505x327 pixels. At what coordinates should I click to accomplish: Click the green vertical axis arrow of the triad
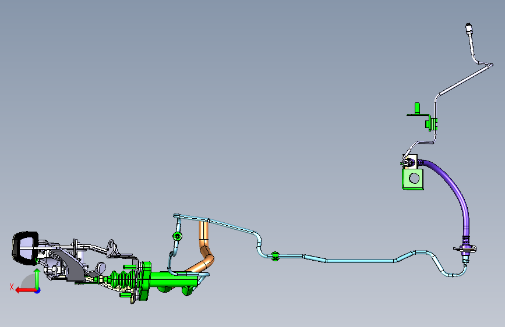pos(37,279)
